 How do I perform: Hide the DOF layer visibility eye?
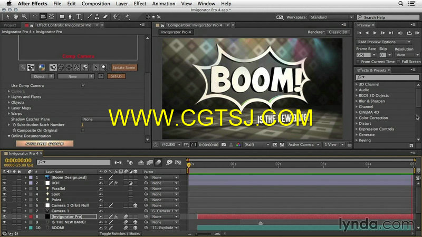[4, 183]
